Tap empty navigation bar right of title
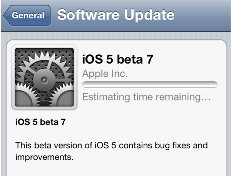 click(x=203, y=15)
